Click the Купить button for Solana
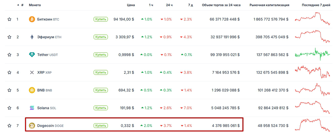Screen dimensions: 335x133 tap(101, 108)
